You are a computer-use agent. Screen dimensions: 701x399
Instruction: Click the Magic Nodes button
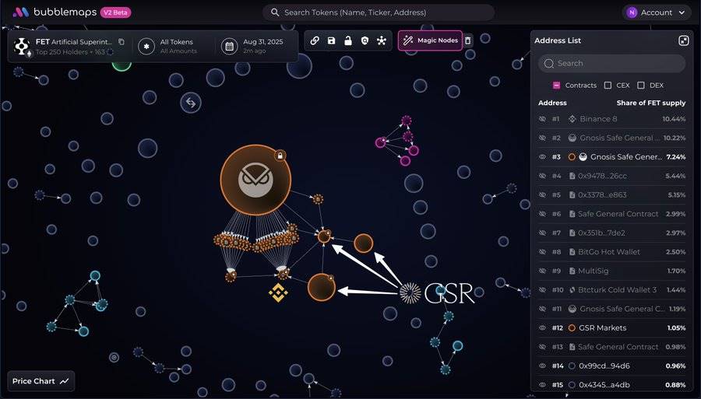(x=430, y=40)
